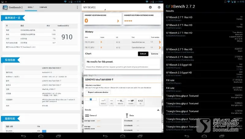
Task: Collapse the Details section arrow
Action: point(158,110)
